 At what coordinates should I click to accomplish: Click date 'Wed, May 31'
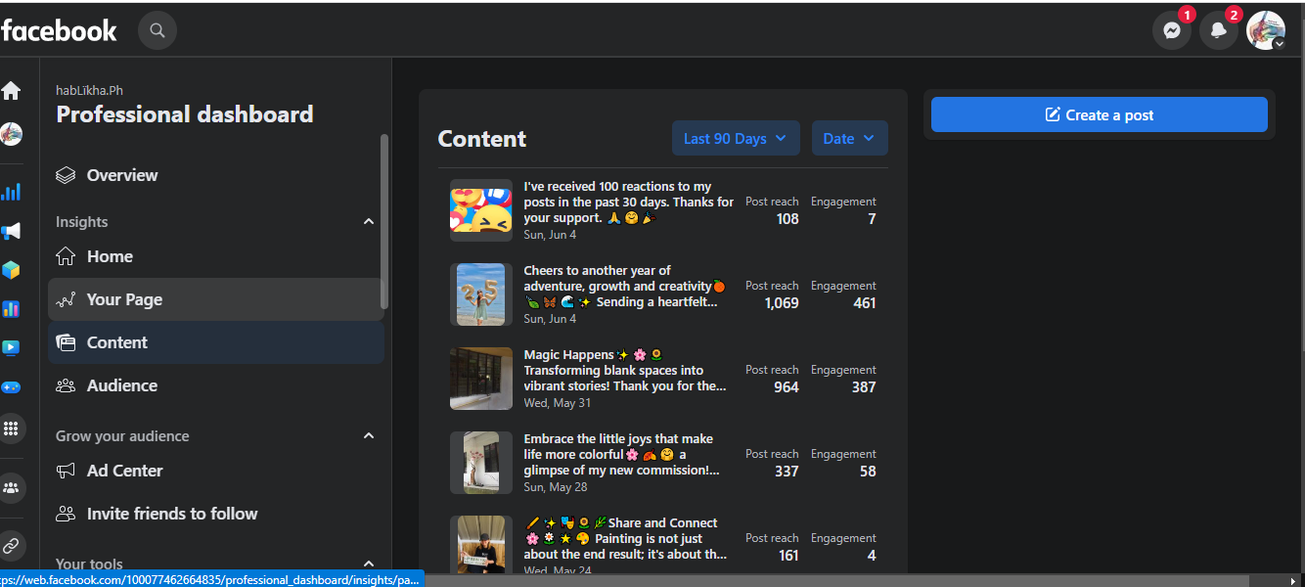point(558,402)
